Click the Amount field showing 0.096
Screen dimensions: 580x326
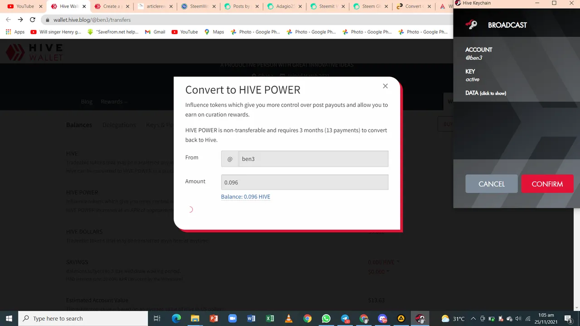point(304,182)
